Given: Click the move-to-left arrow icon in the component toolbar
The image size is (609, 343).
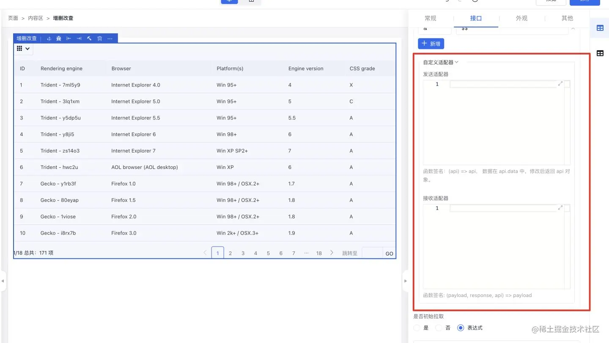Looking at the screenshot, I should click(69, 38).
